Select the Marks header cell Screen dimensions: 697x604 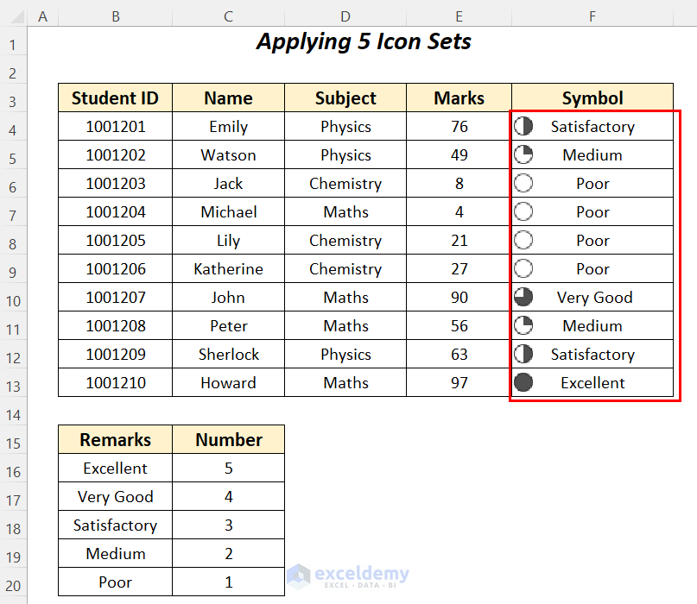(x=459, y=98)
